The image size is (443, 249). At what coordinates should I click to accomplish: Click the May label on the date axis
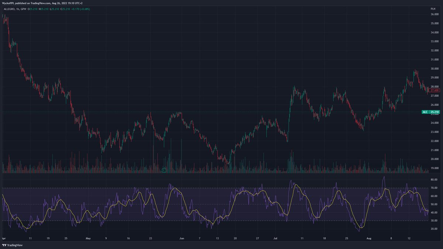[x=88, y=238]
